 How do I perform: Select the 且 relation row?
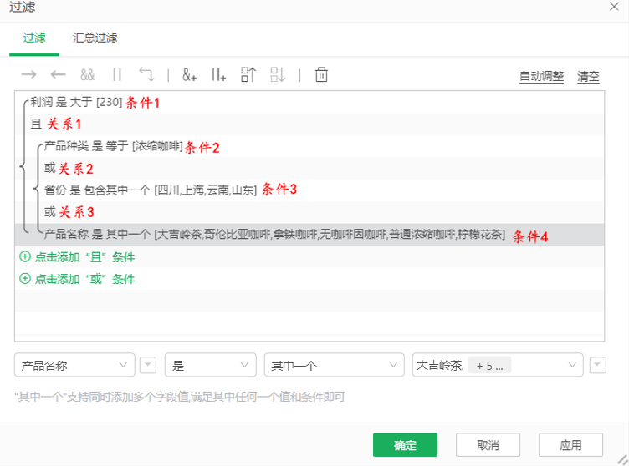click(309, 124)
